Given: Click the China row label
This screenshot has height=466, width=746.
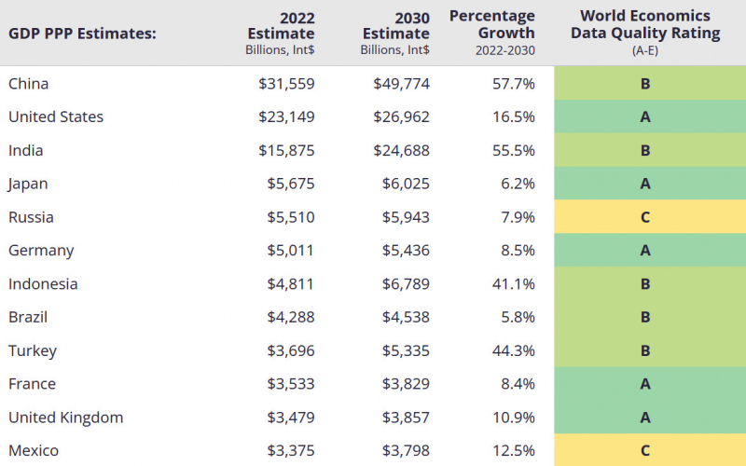Looking at the screenshot, I should (29, 84).
